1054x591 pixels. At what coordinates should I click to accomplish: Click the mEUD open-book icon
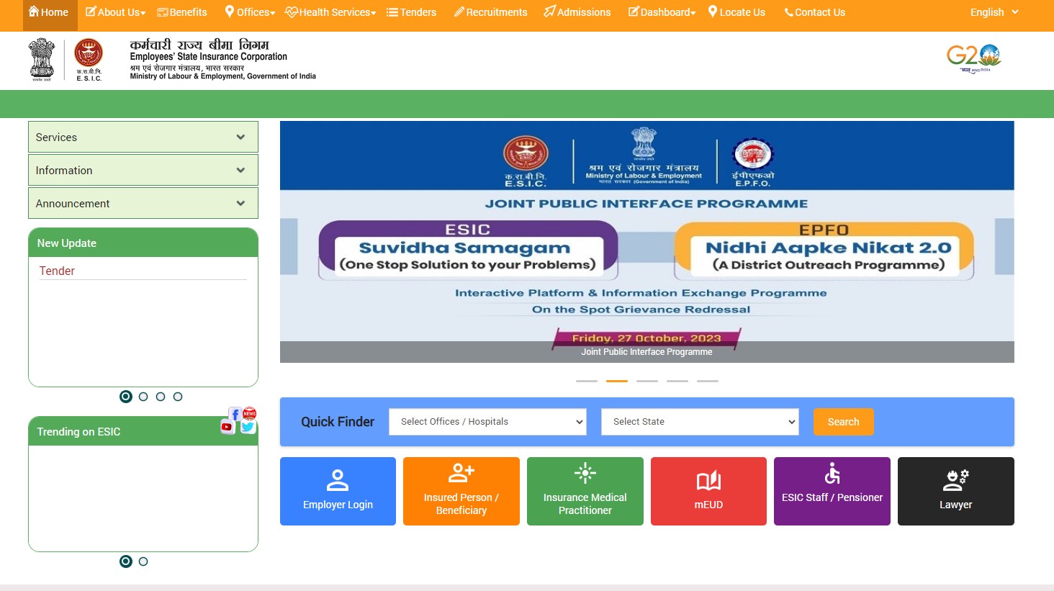708,479
